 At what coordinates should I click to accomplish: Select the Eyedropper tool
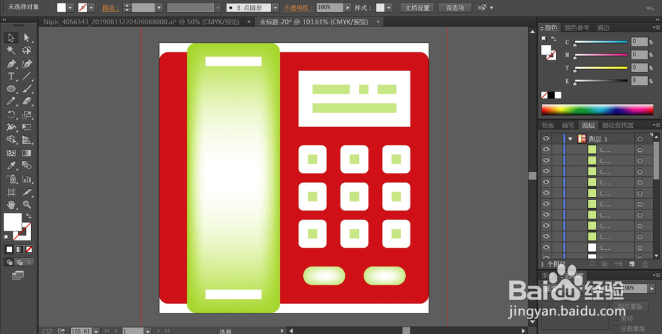point(11,166)
